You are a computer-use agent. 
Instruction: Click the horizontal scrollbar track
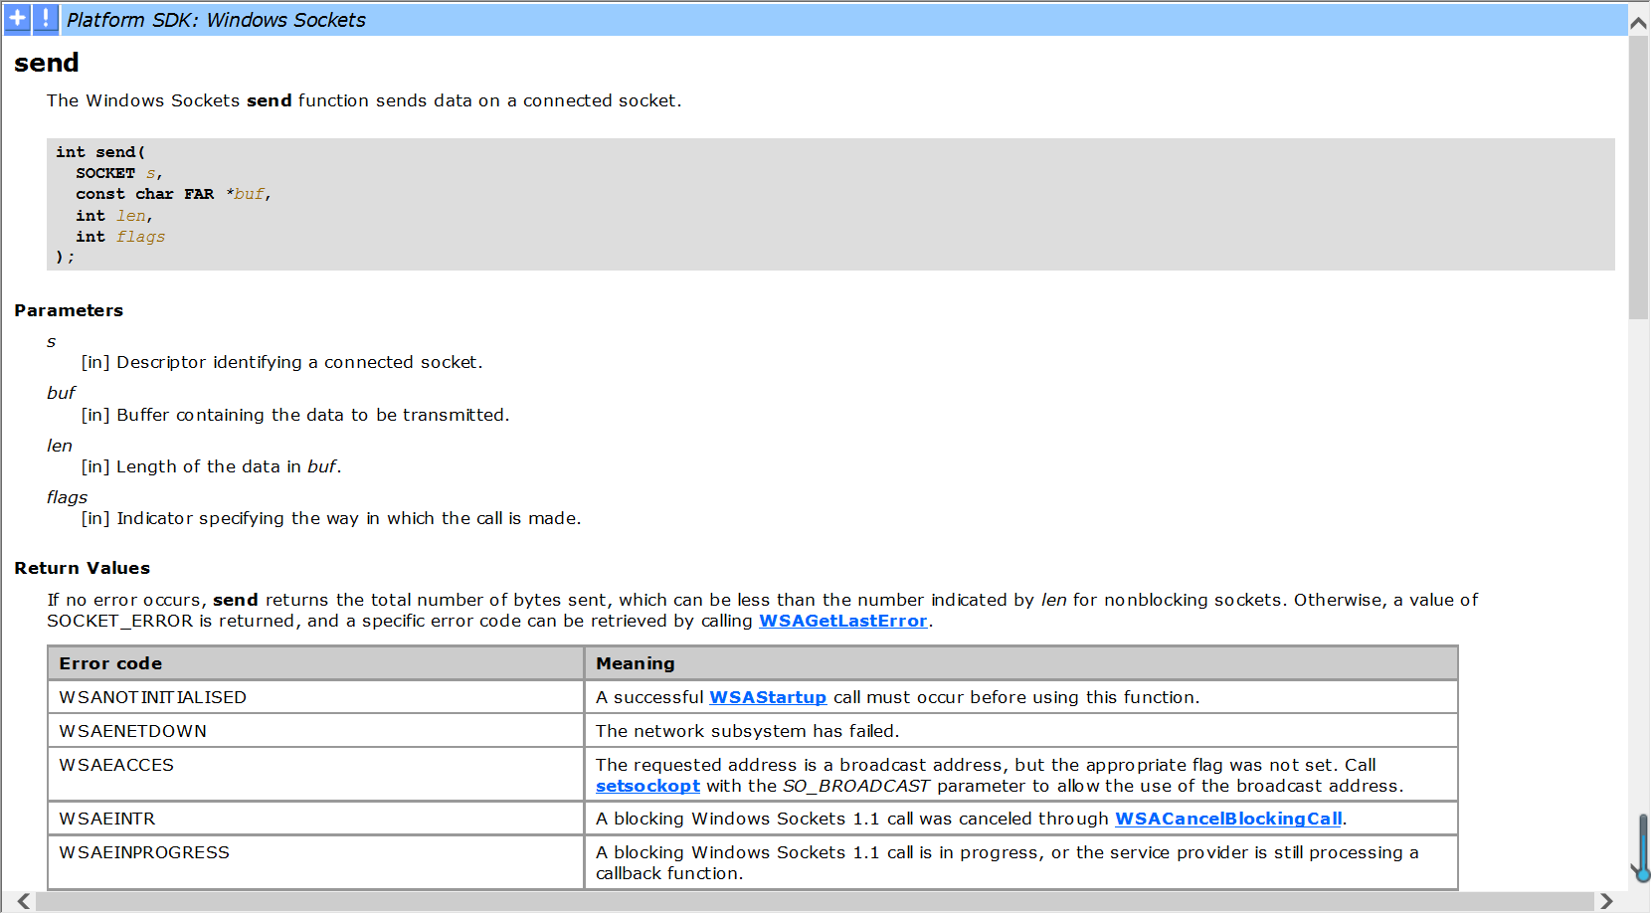[x=816, y=901]
